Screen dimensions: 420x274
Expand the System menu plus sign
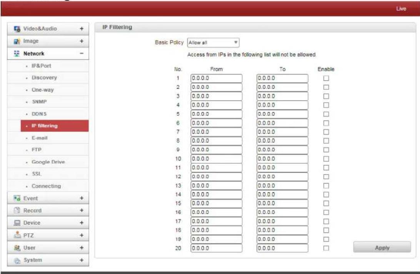coord(82,260)
